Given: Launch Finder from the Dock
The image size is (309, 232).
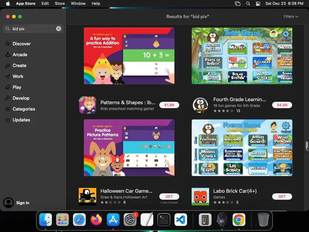Looking at the screenshot, I should (x=46, y=219).
